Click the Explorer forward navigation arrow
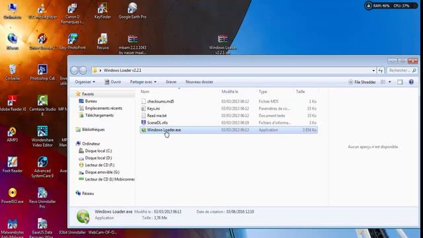This screenshot has width=423, height=238. coord(83,71)
